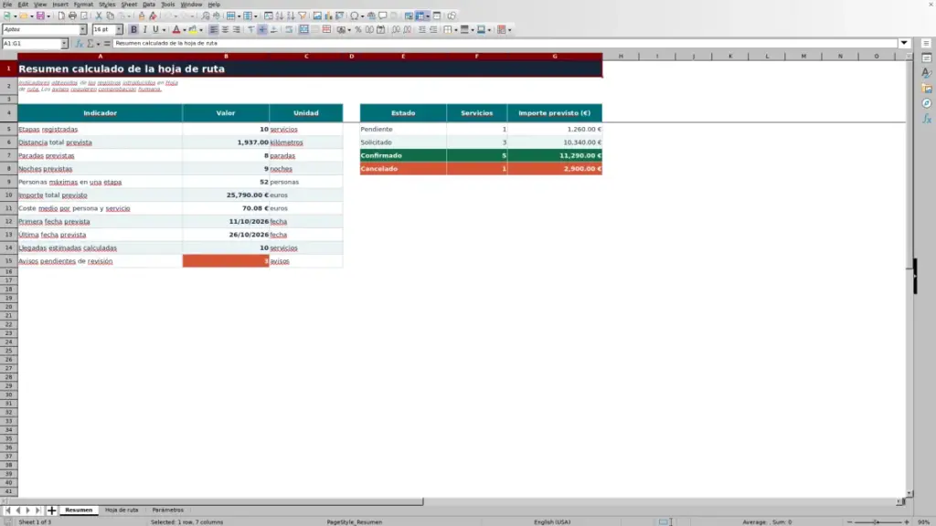936x526 pixels.
Task: Expand the formula bar with the arrow
Action: [904, 43]
